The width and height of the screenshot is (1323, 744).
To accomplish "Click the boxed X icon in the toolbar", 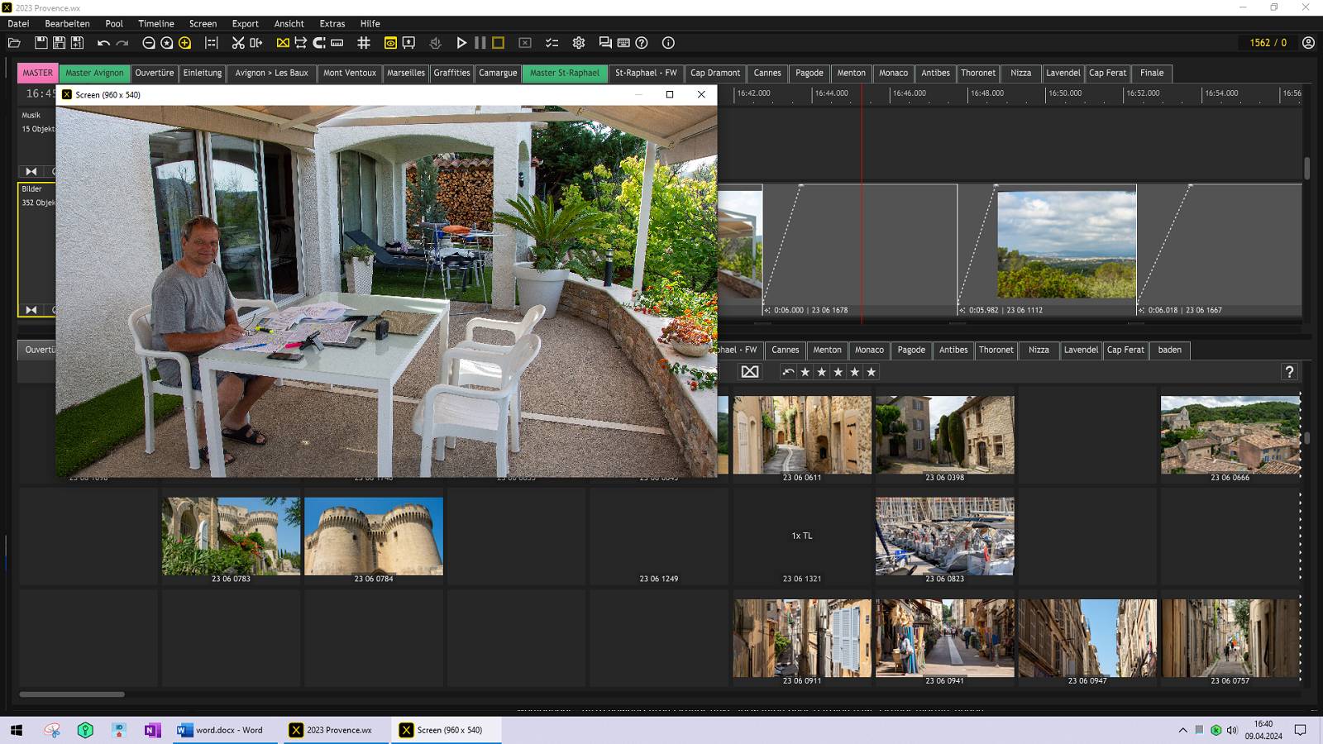I will 525,43.
